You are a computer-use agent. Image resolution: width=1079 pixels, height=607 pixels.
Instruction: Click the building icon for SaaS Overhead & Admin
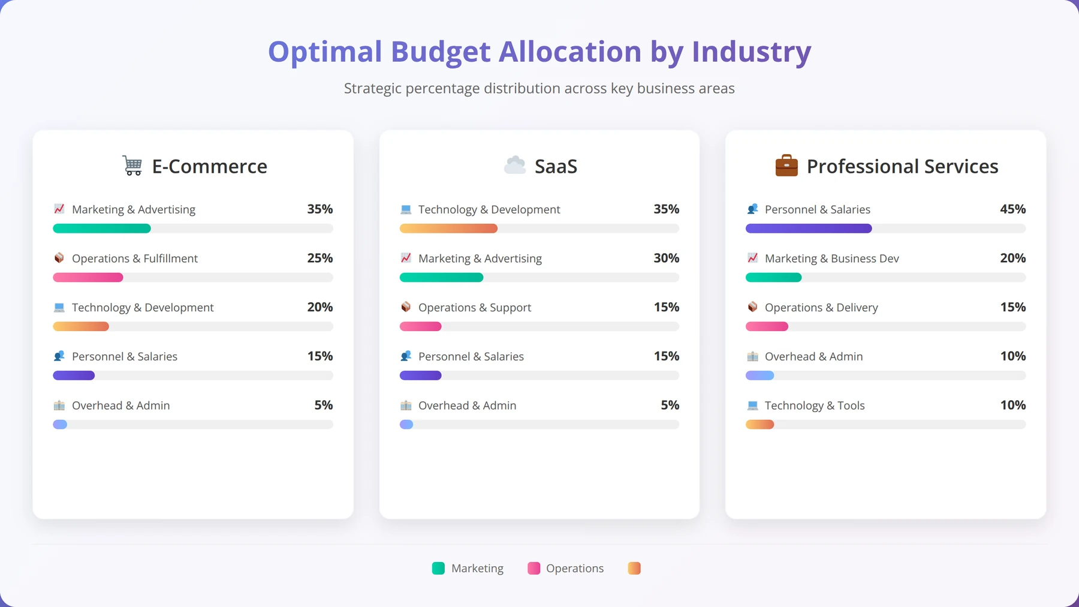[x=406, y=405]
